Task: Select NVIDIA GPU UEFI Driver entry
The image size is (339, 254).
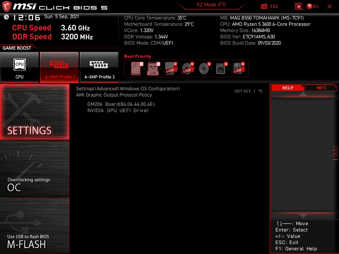Action: pos(118,110)
